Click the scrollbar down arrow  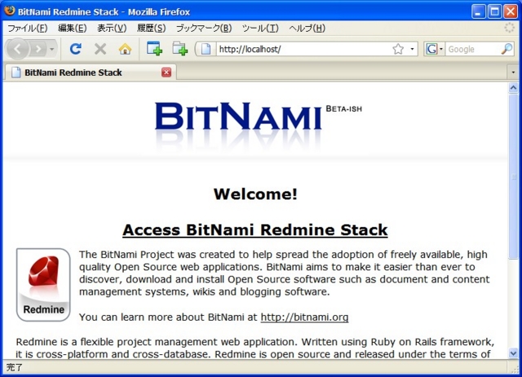(x=513, y=353)
